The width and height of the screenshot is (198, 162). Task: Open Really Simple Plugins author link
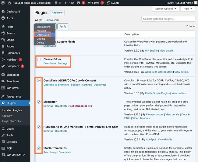pyautogui.click(x=157, y=93)
